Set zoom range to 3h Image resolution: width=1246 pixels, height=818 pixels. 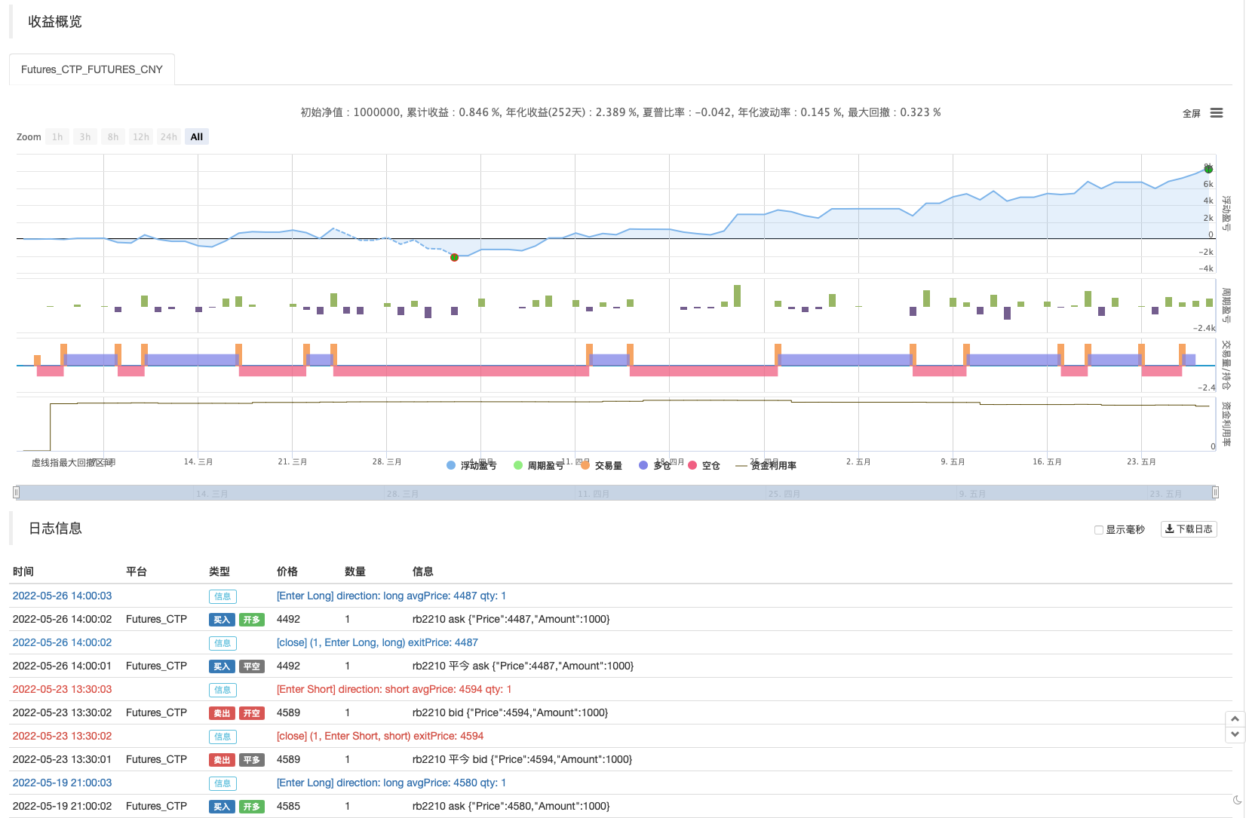pyautogui.click(x=85, y=137)
